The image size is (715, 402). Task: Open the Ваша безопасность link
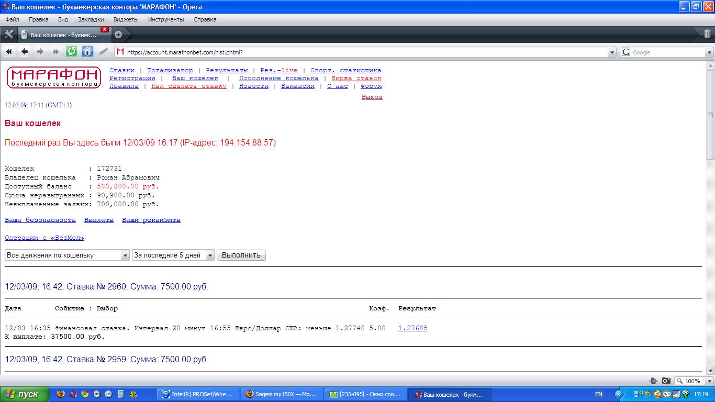click(40, 220)
